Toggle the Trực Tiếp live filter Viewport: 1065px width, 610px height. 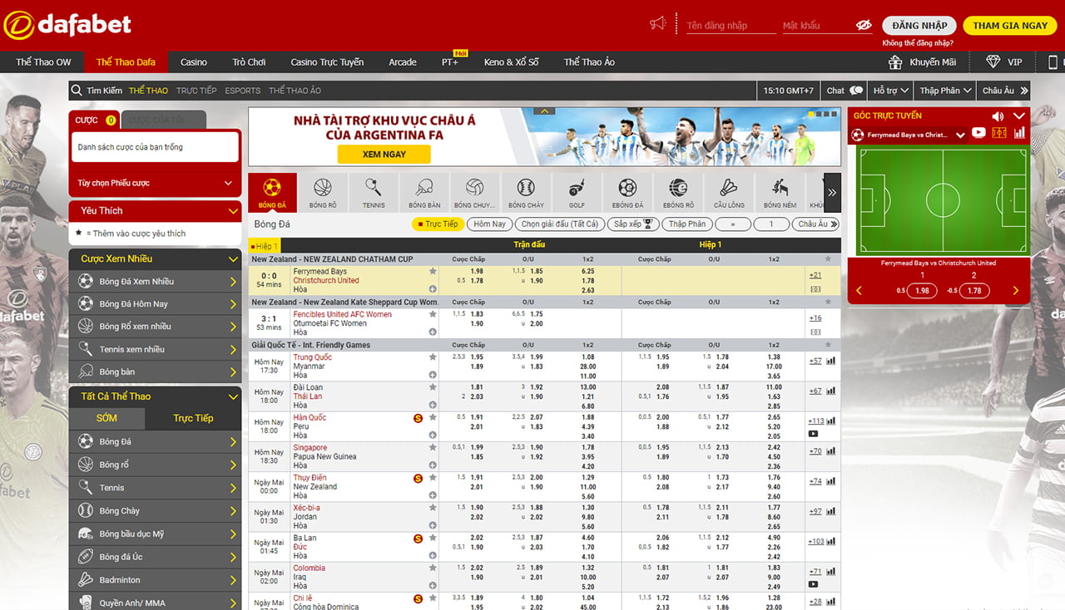coord(437,224)
